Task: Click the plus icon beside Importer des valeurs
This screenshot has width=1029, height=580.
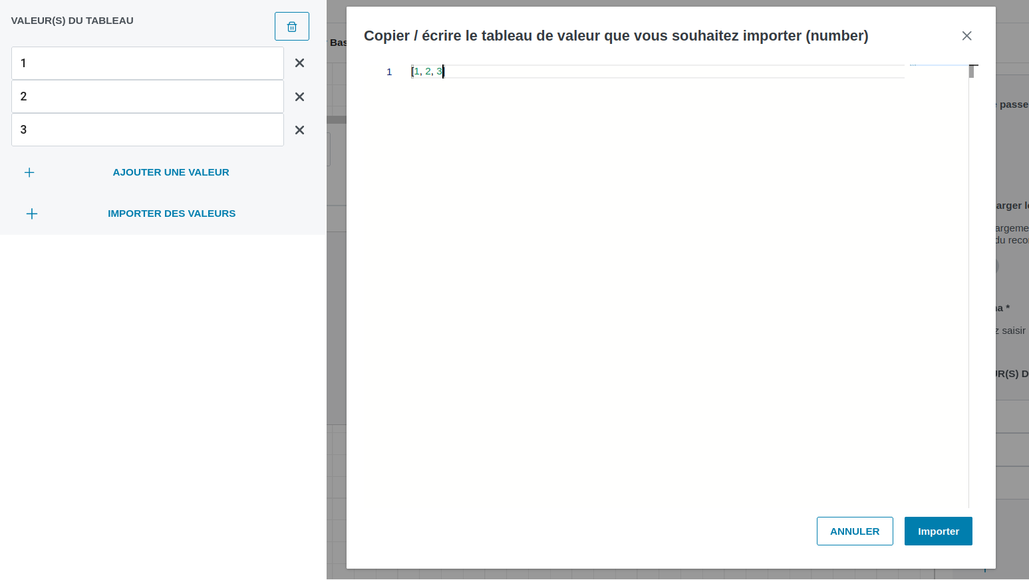Action: click(x=31, y=214)
